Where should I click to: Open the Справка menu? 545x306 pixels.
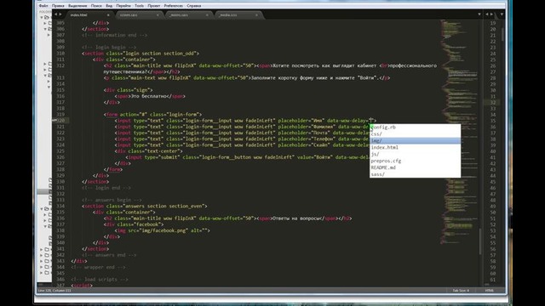pyautogui.click(x=194, y=6)
